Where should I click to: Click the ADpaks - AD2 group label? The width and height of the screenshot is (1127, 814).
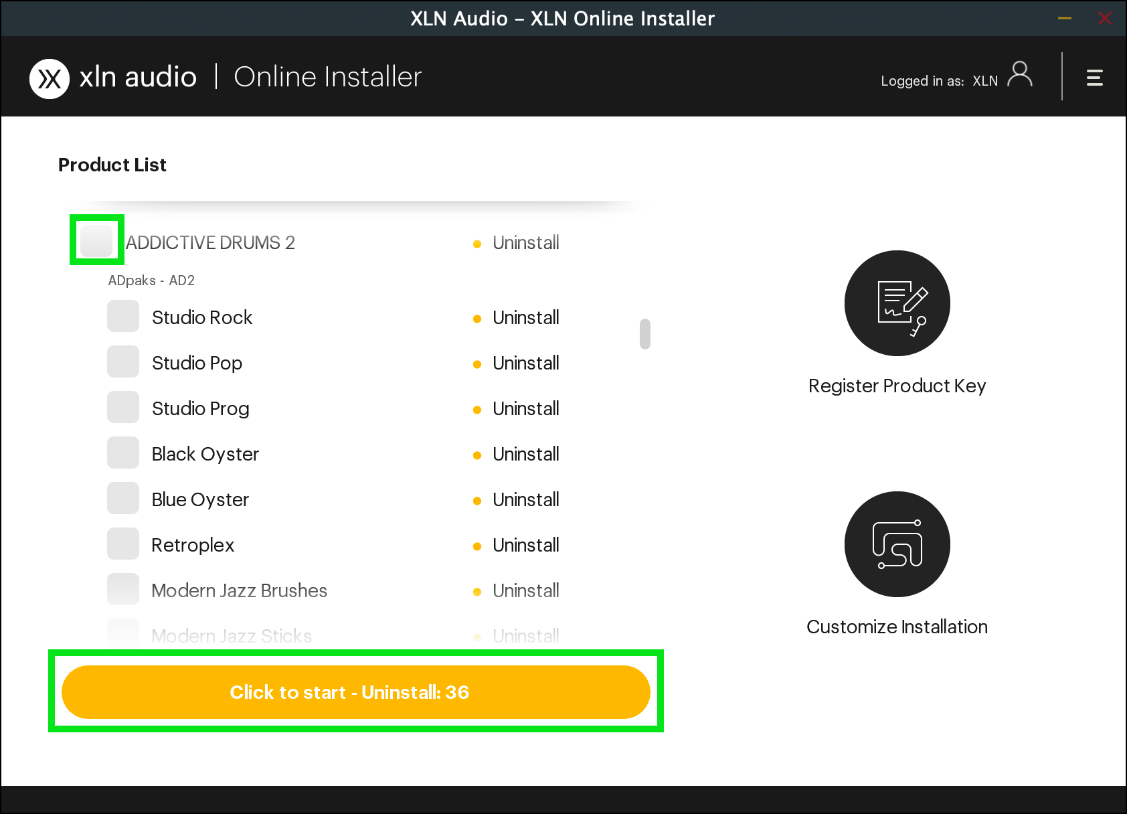click(151, 280)
